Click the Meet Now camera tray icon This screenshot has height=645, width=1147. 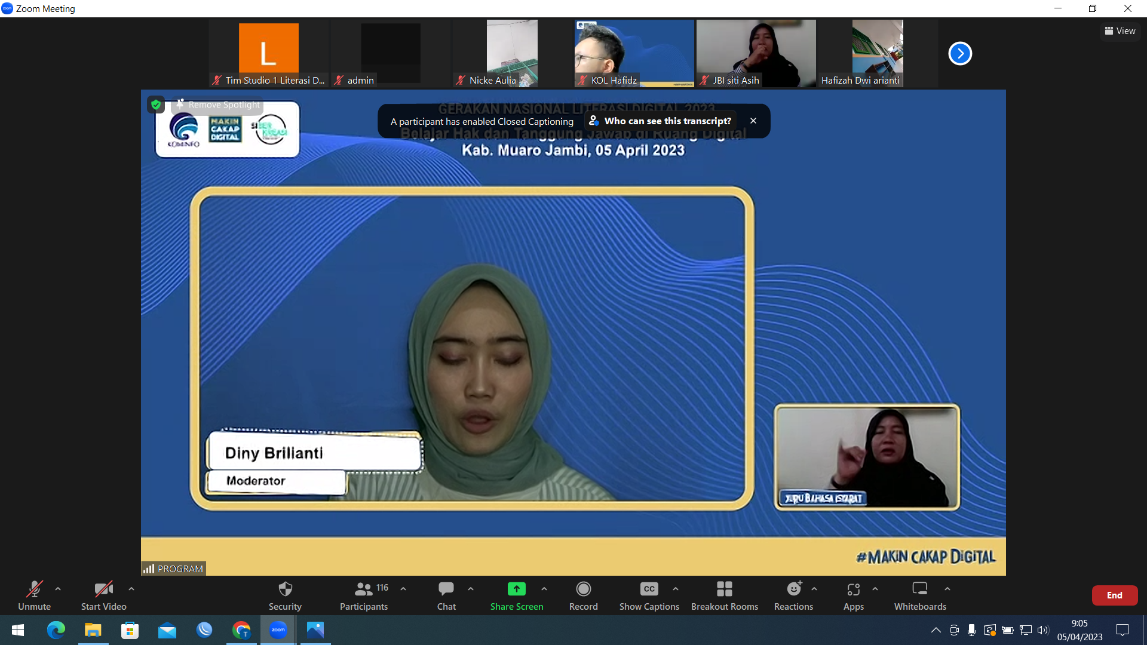click(x=954, y=630)
